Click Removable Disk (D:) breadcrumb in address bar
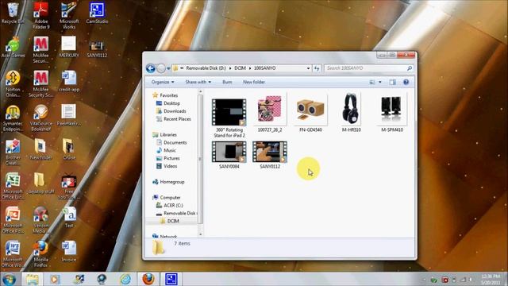The height and width of the screenshot is (286, 508). tap(206, 68)
